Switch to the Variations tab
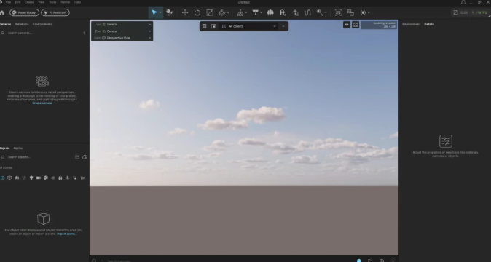Screen dimensions: 491x262 pos(22,24)
